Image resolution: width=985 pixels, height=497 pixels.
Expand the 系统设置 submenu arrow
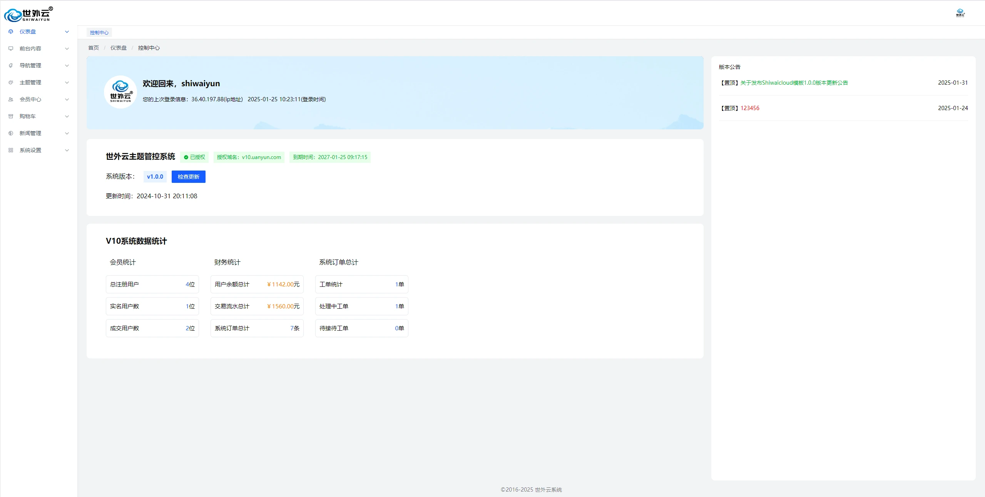[x=67, y=150]
